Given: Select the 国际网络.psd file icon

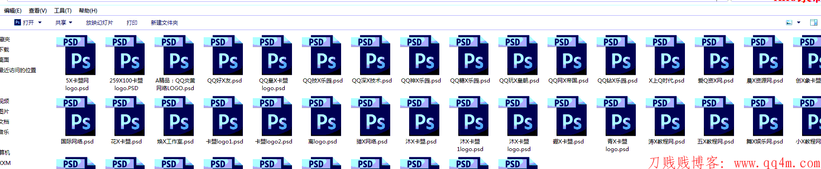Looking at the screenshot, I should click(76, 116).
